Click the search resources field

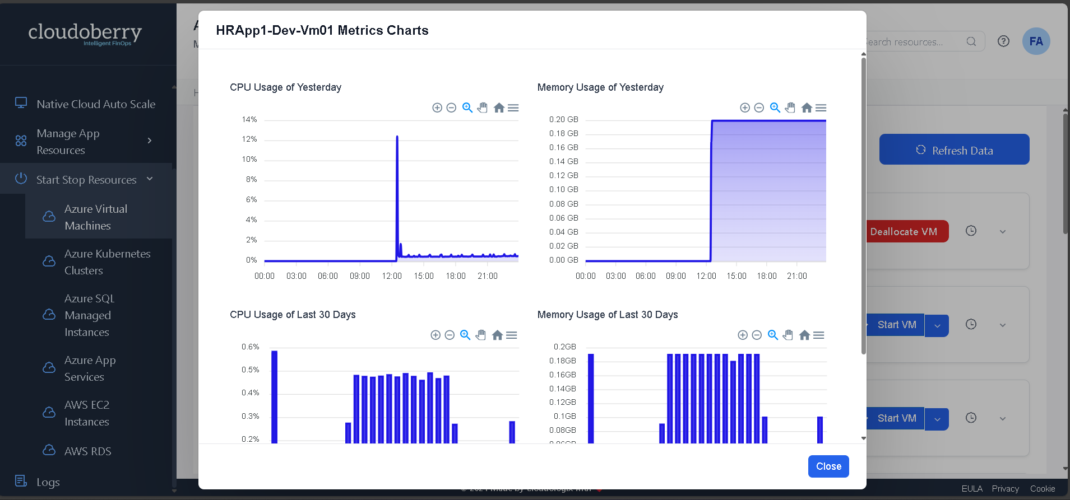tap(919, 42)
